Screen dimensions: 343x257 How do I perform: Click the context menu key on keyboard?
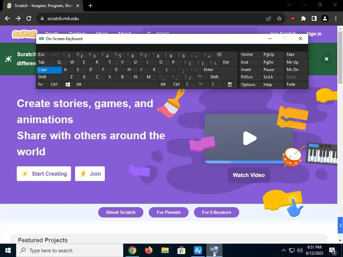pos(230,85)
